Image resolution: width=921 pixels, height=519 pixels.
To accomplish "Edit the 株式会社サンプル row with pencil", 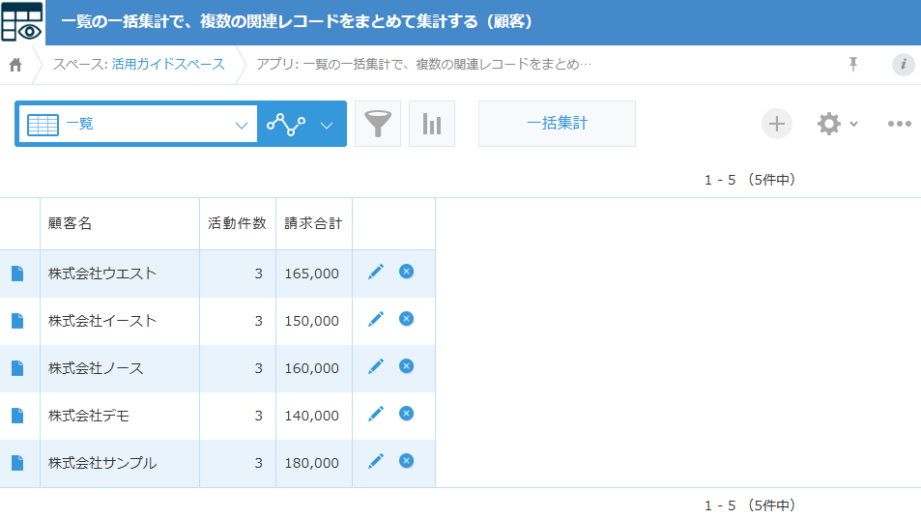I will point(376,461).
